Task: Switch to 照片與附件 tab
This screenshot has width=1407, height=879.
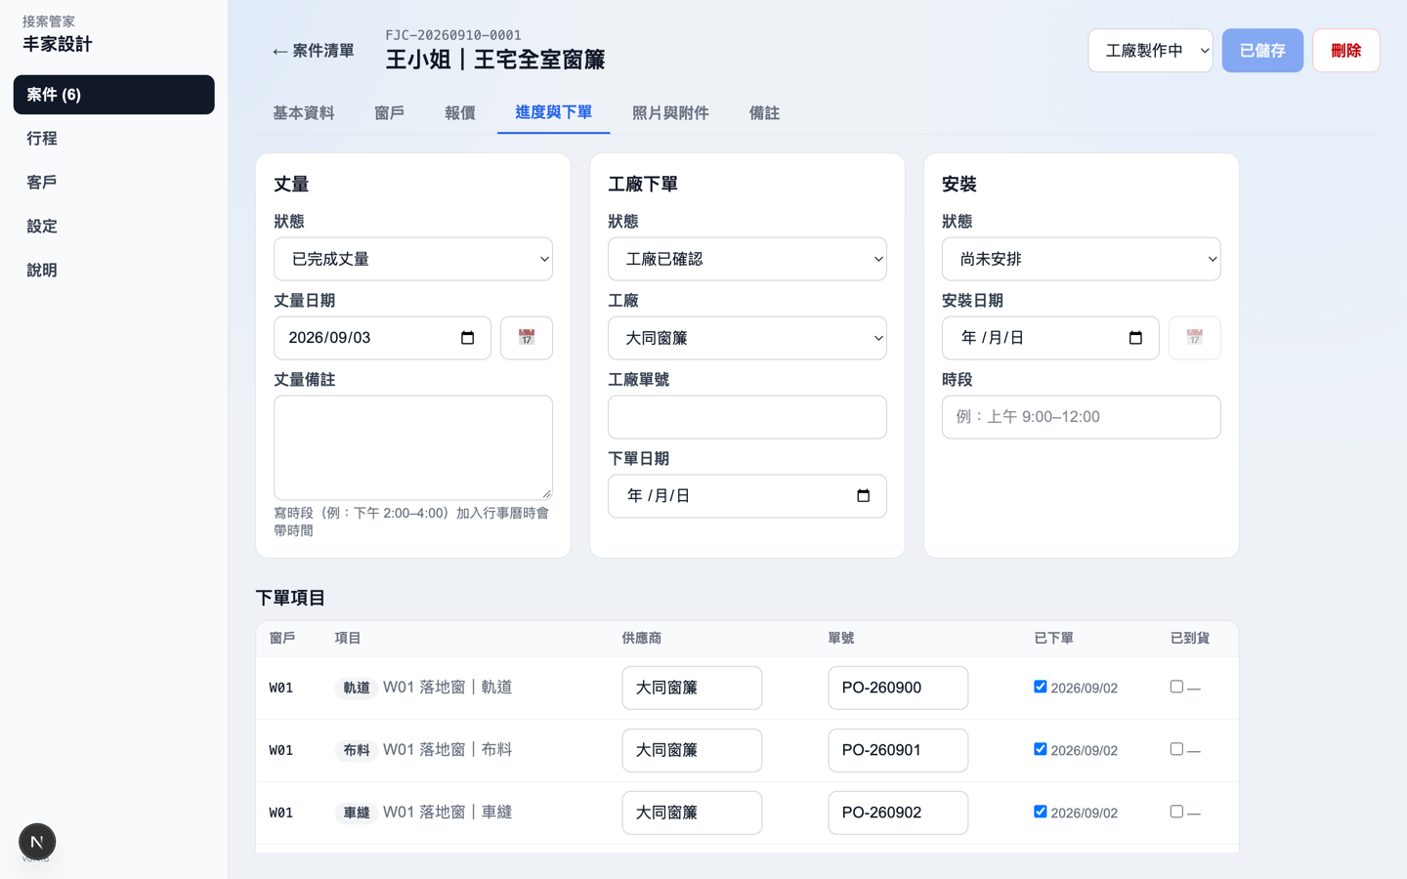Action: [x=670, y=113]
